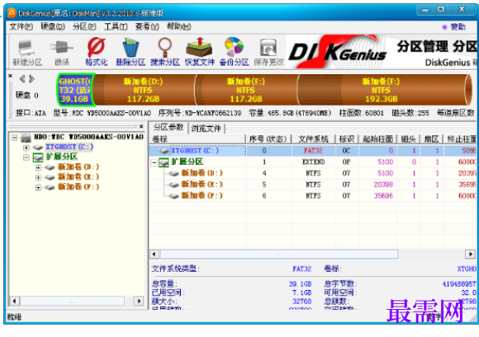This screenshot has height=337, width=479.
Task: Click the Search Partition (搜索分区) icon
Action: coord(165,52)
